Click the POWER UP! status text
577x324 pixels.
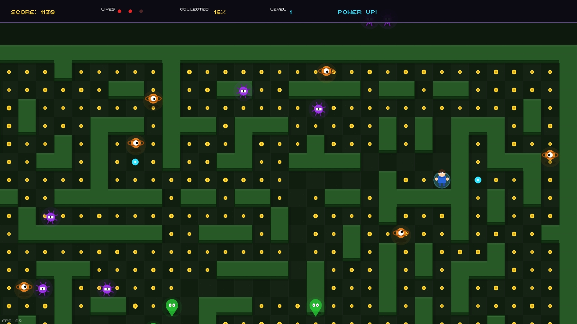pos(357,12)
